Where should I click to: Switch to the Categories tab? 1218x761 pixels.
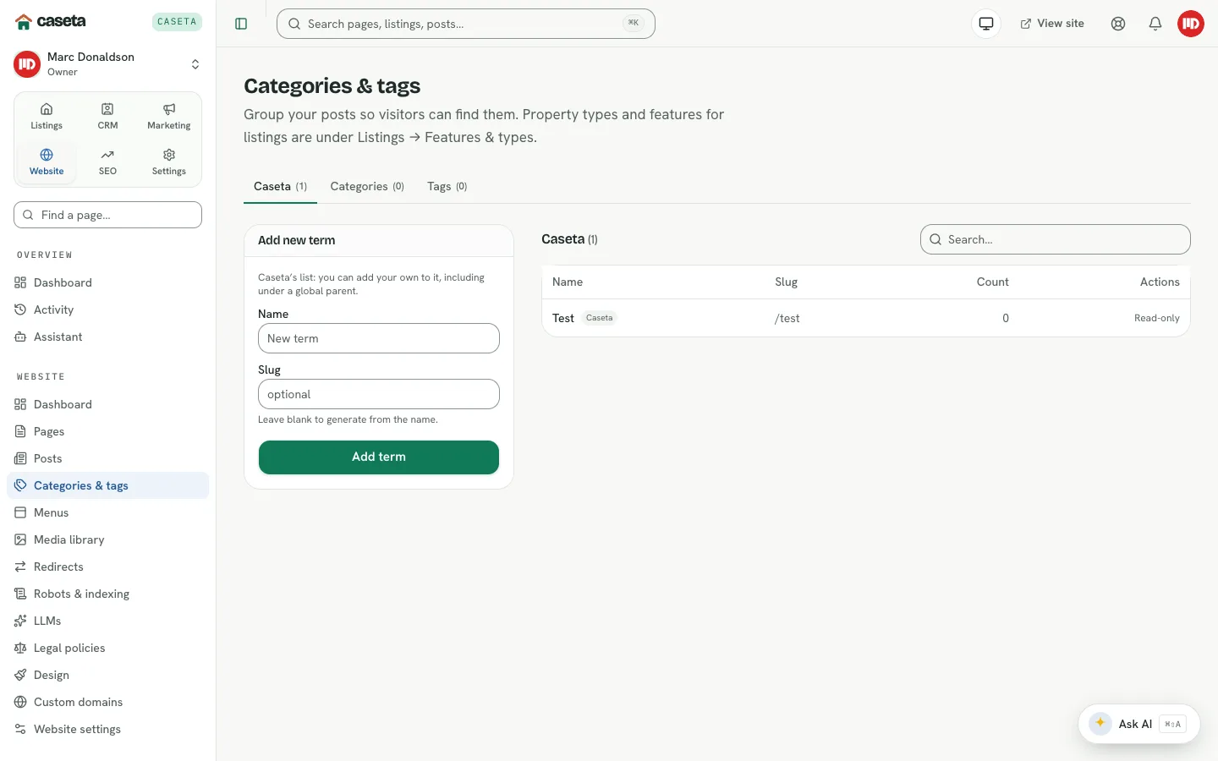[367, 186]
